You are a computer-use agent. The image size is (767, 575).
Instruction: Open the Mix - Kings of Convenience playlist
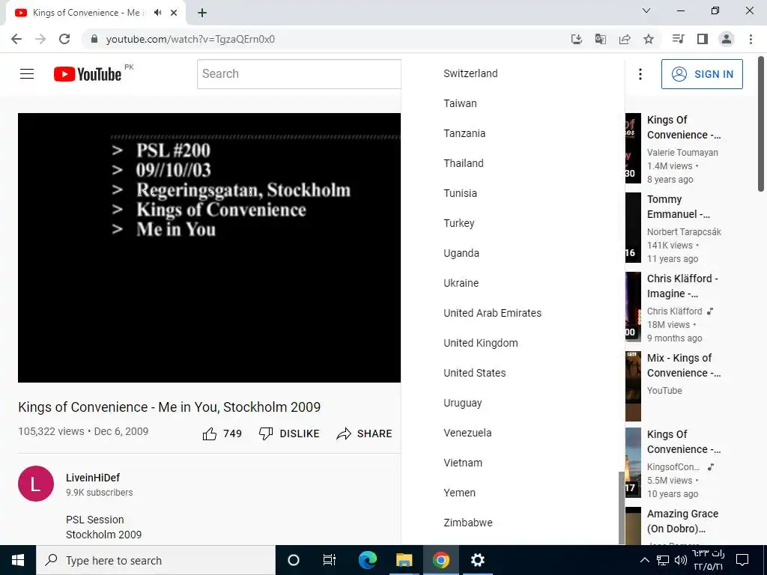tap(684, 365)
